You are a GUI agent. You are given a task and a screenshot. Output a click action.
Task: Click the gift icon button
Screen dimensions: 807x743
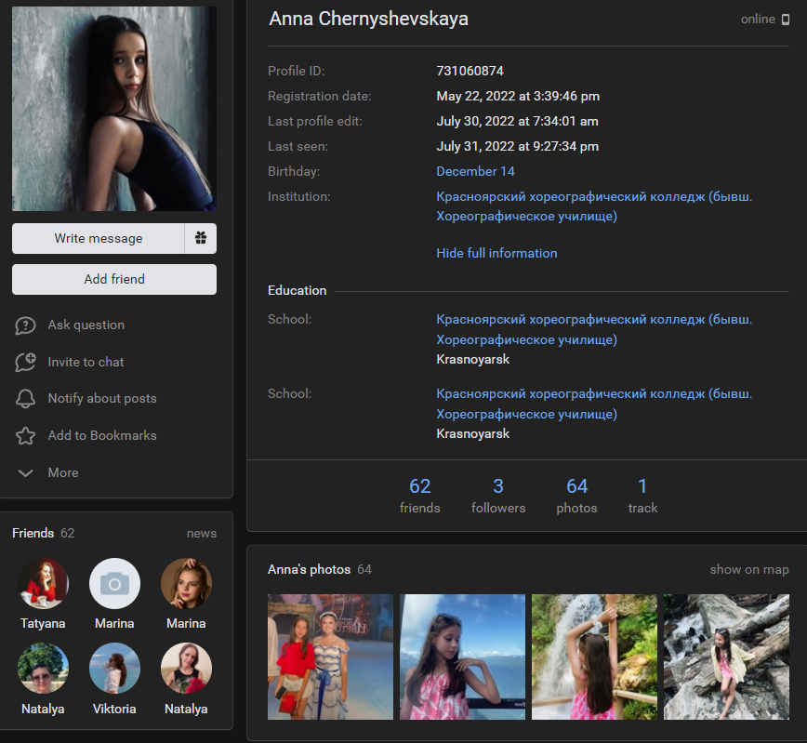click(x=201, y=238)
